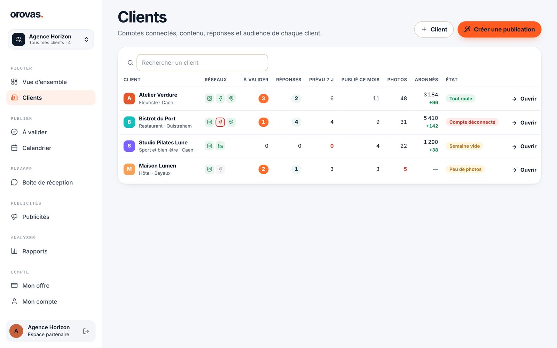The height and width of the screenshot is (348, 557).
Task: Click the Instagram icon for Bistrot du Port
Action: (x=209, y=122)
